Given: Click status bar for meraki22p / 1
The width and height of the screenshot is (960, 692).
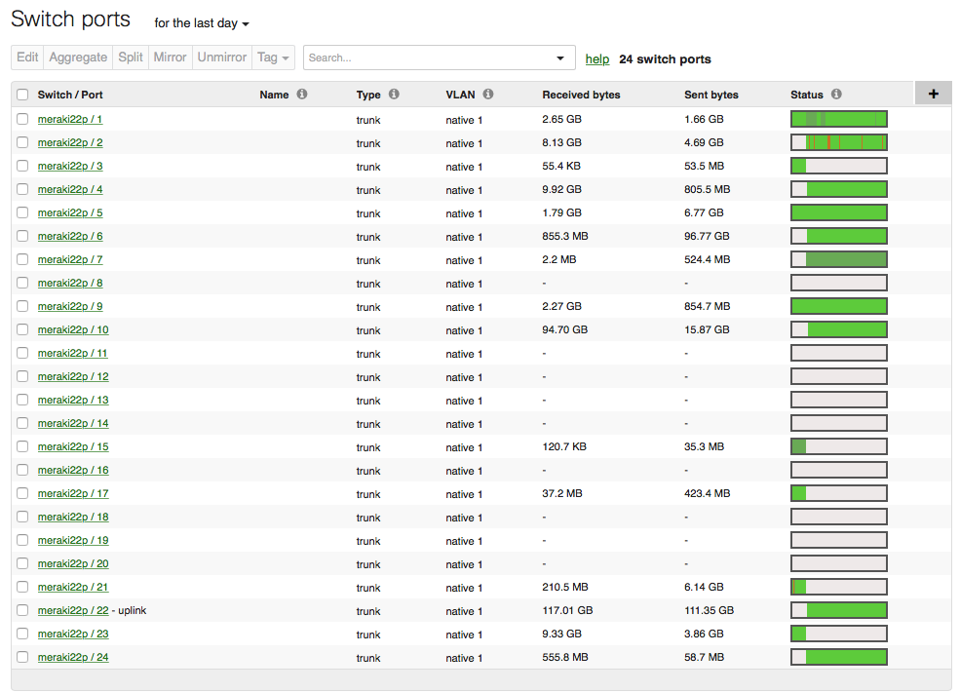Looking at the screenshot, I should click(x=839, y=119).
